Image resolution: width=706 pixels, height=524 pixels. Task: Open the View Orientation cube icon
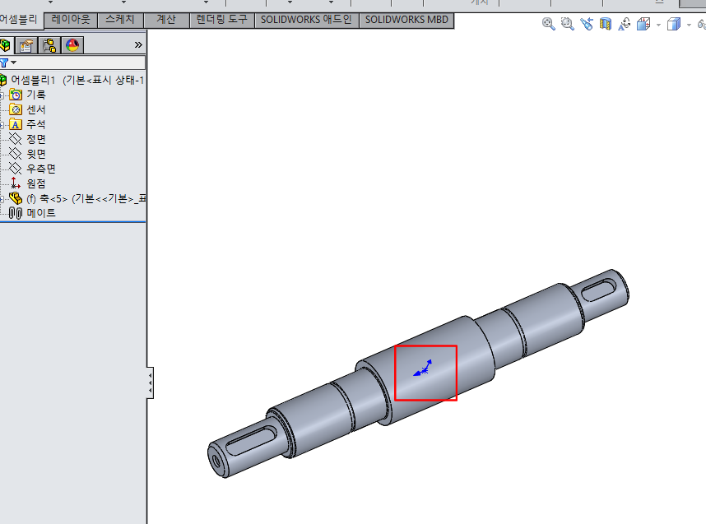[x=643, y=25]
